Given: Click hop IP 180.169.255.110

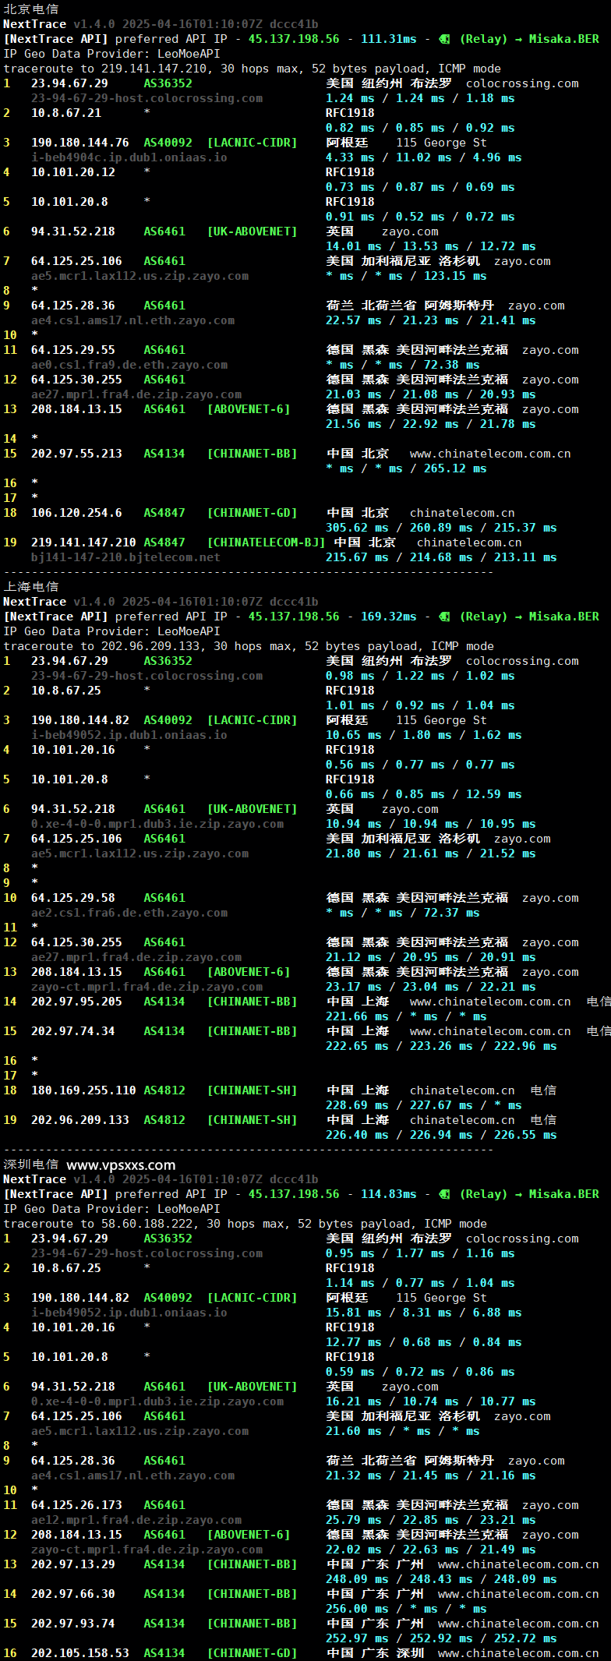Looking at the screenshot, I should [83, 1090].
